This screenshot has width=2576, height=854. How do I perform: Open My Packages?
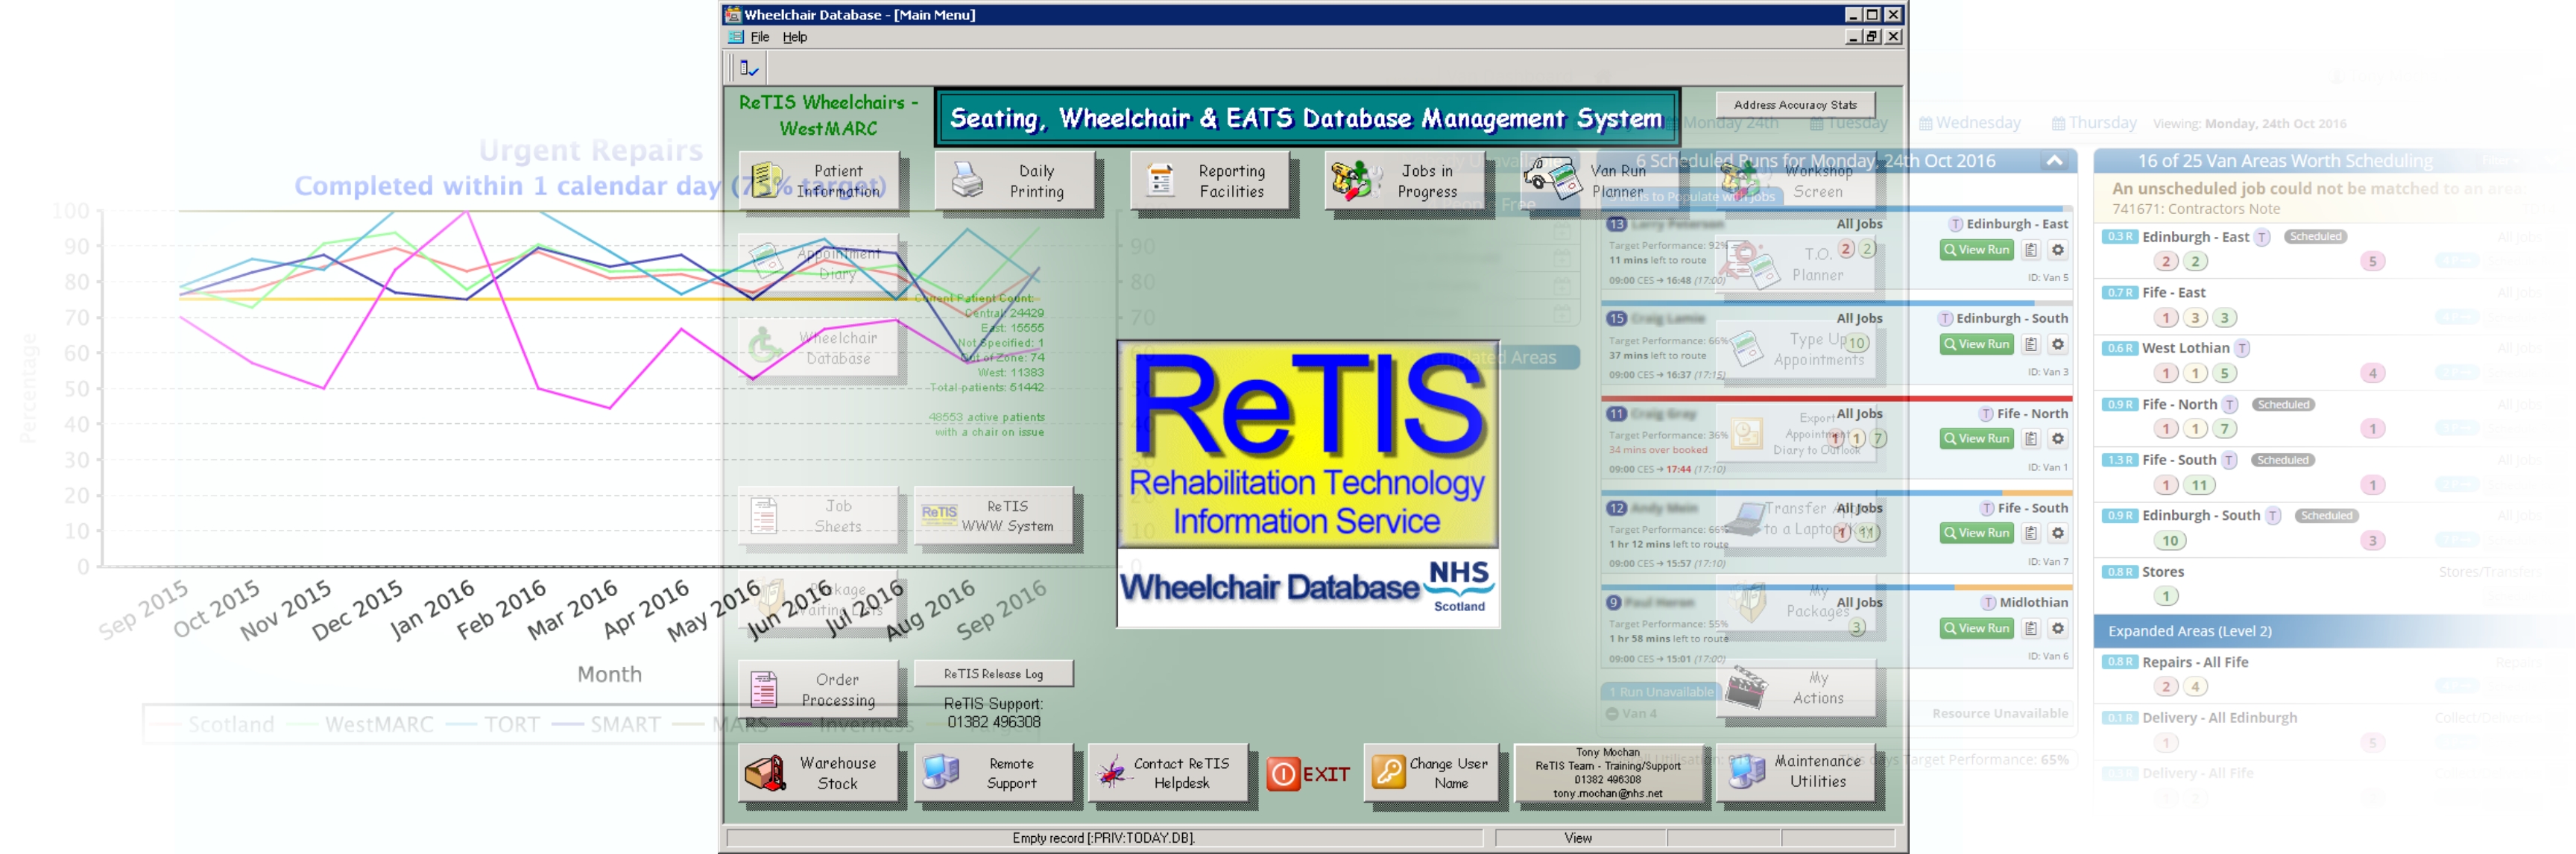click(1795, 602)
